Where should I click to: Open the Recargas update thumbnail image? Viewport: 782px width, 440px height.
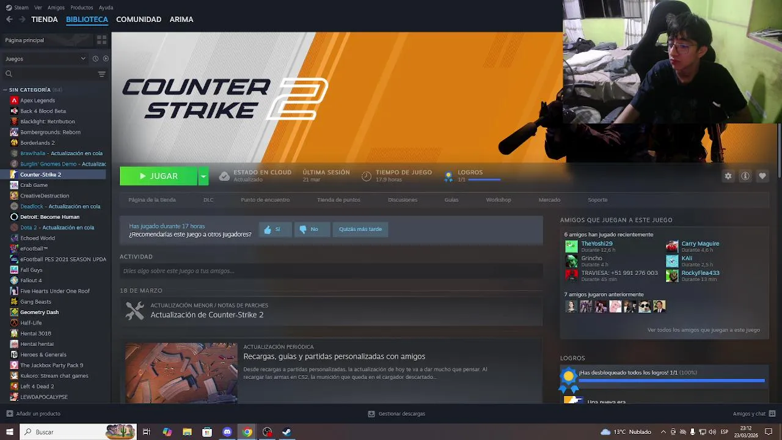coord(181,373)
